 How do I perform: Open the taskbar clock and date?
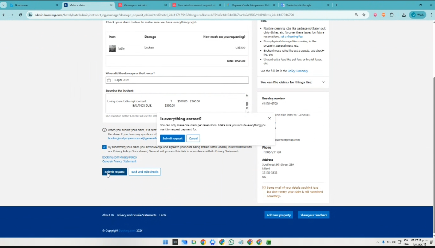pyautogui.click(x=419, y=242)
